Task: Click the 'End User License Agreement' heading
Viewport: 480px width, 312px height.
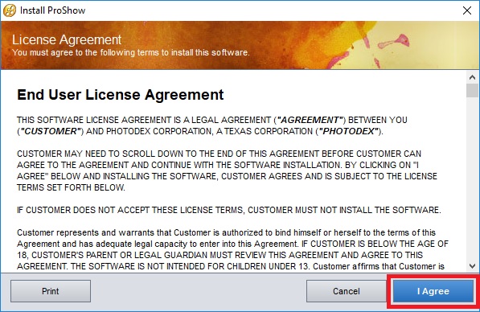Action: point(121,95)
